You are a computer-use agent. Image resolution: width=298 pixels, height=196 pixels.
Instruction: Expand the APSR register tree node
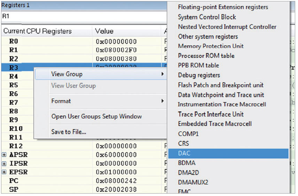[x=4, y=155]
